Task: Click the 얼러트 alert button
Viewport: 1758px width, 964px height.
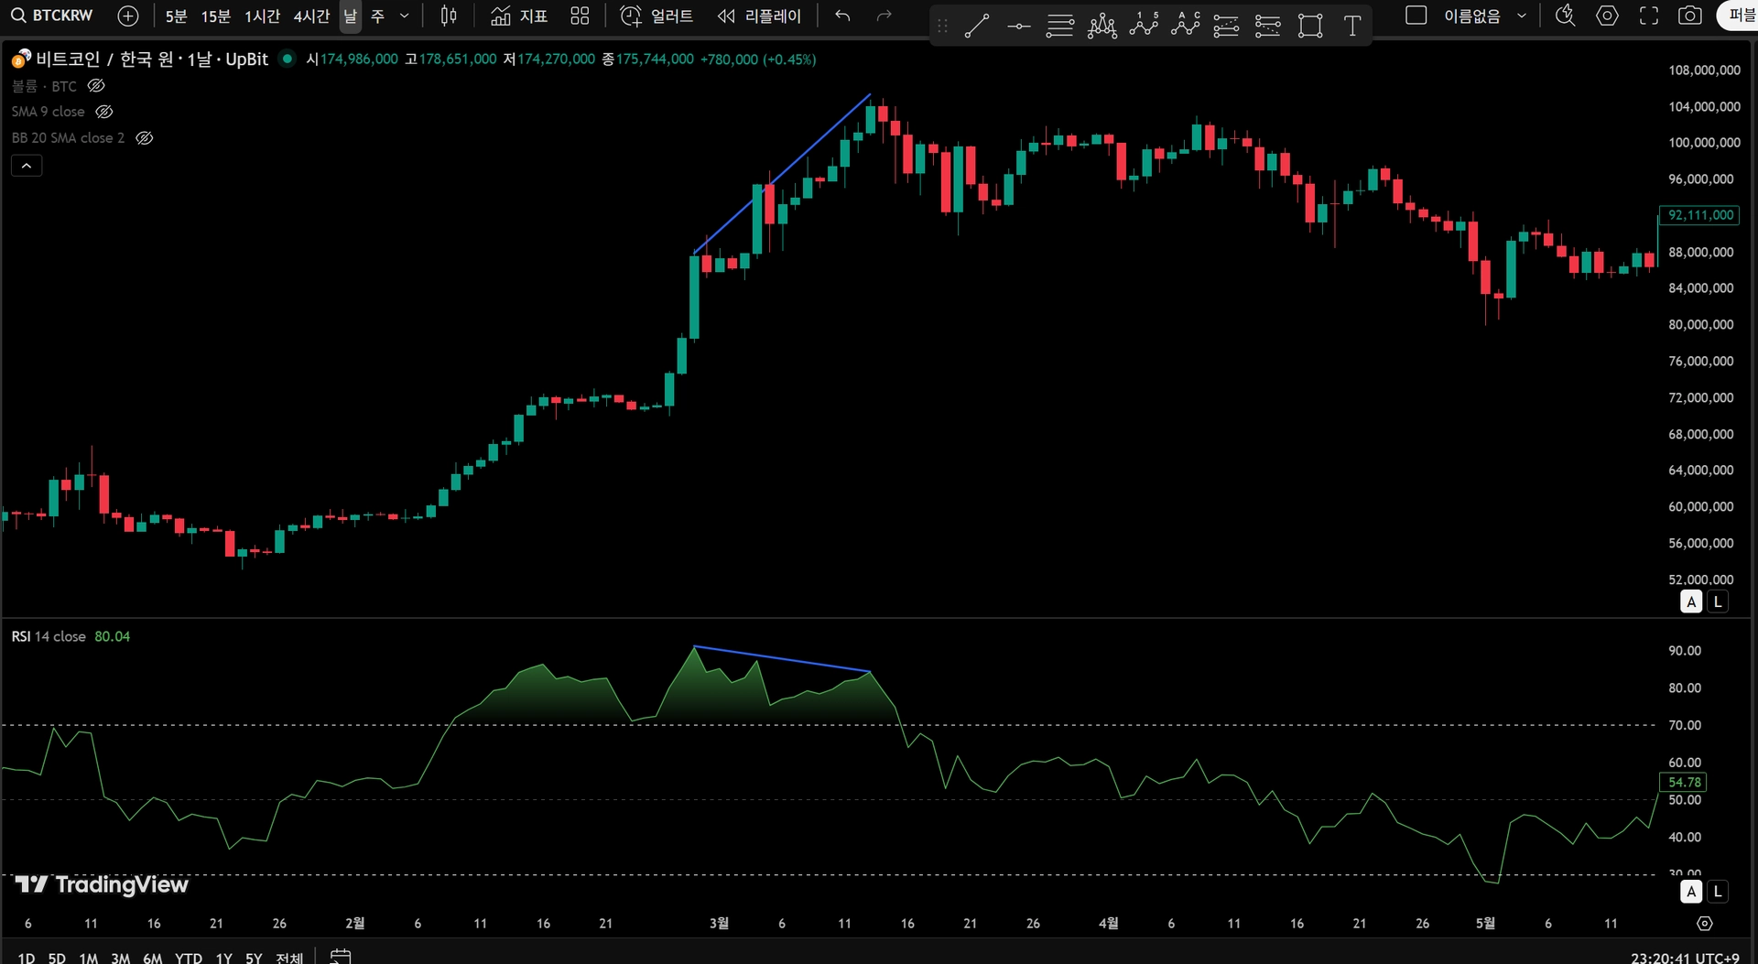Action: [x=657, y=16]
